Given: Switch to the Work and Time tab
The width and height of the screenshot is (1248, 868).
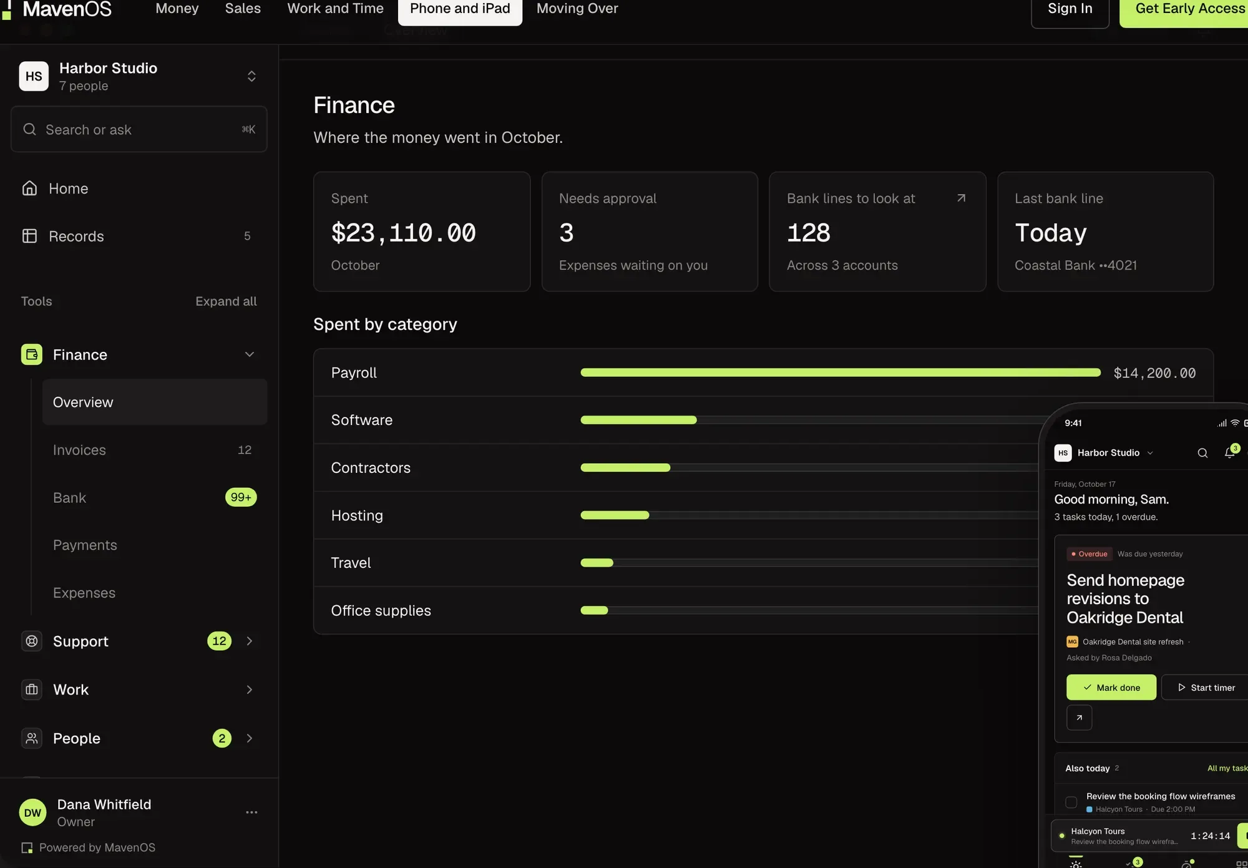Looking at the screenshot, I should 335,9.
